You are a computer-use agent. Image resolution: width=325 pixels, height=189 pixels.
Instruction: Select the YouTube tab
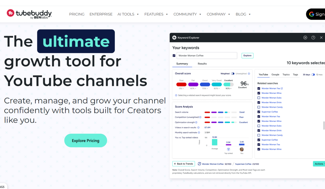tap(263, 75)
